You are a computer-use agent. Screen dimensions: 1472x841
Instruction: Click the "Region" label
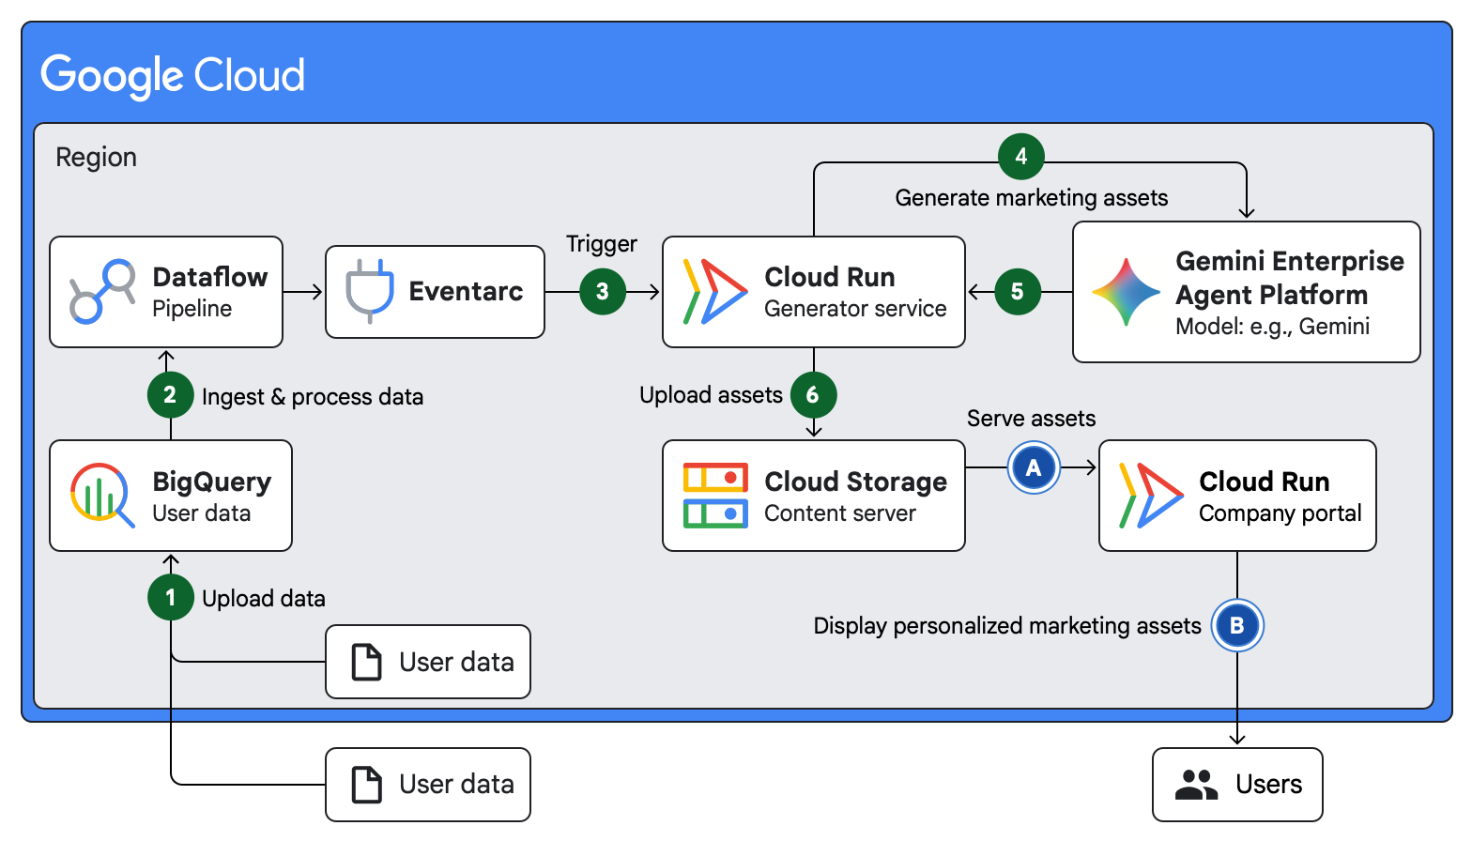96,157
